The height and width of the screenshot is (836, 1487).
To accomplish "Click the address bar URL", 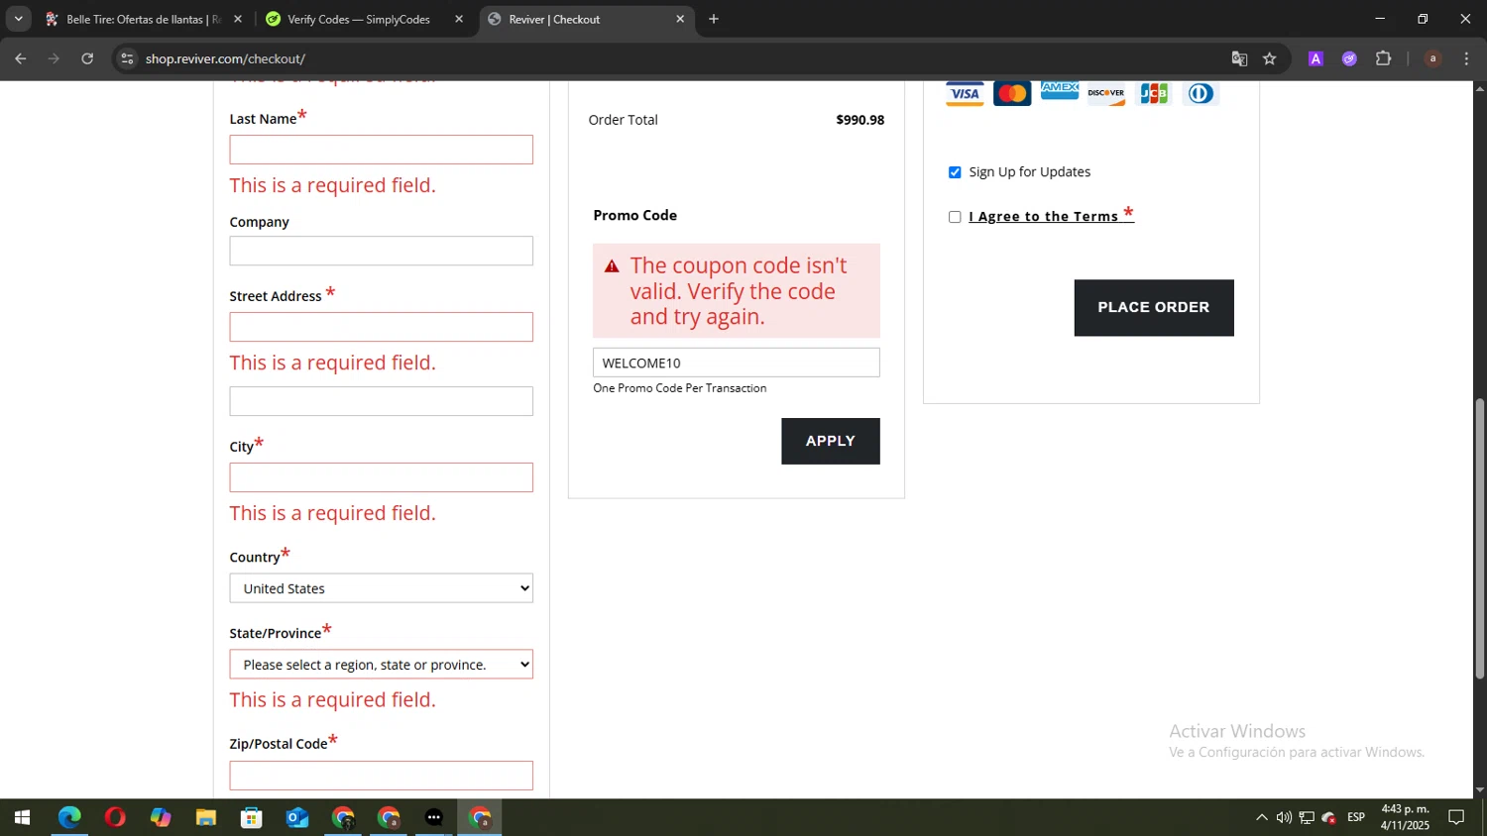I will coord(225,58).
